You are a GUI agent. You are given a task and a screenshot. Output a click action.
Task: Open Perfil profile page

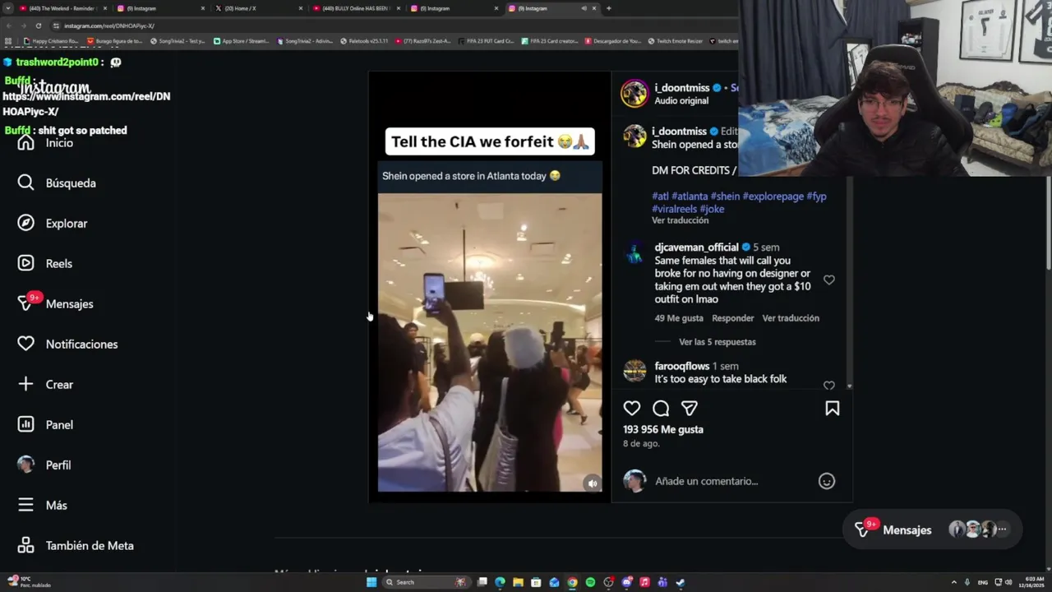44,465
